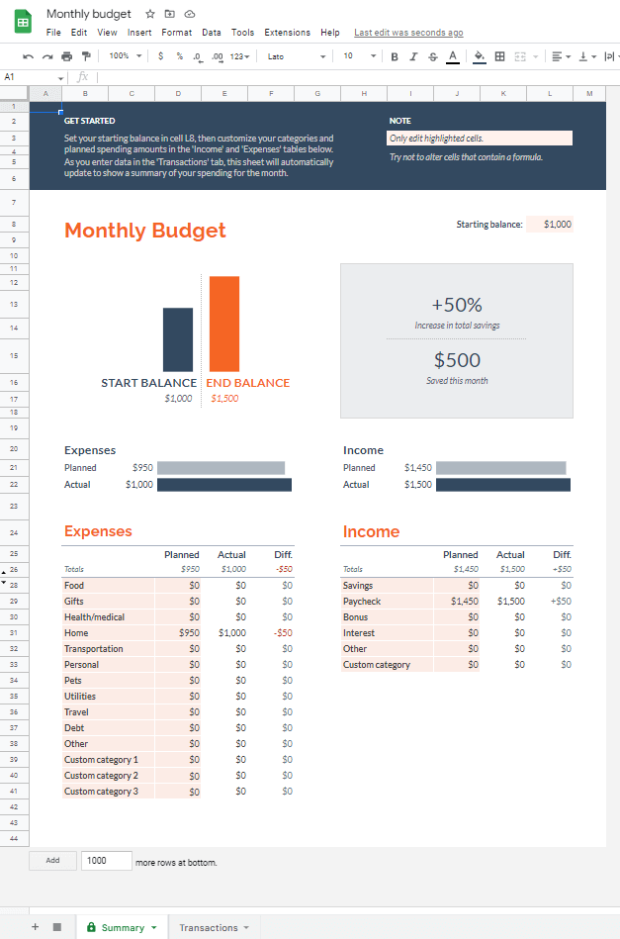The width and height of the screenshot is (620, 939).
Task: Open cell borders options
Action: [x=499, y=56]
